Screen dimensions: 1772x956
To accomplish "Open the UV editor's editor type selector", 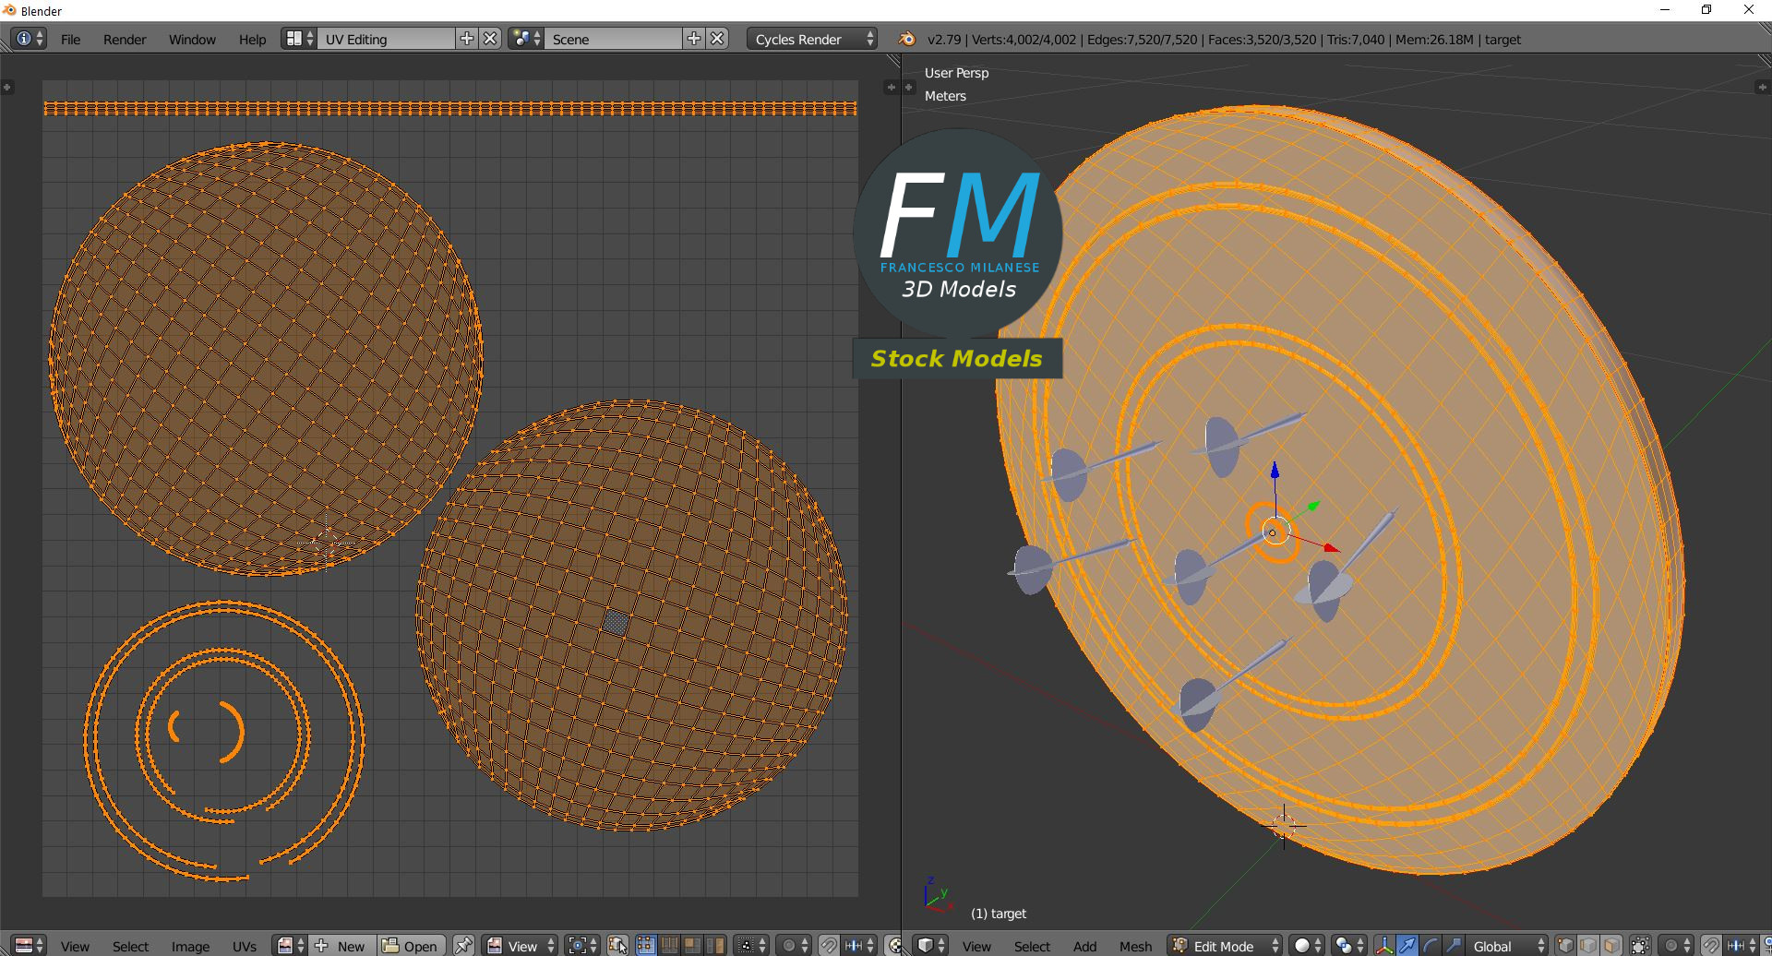I will tap(29, 945).
